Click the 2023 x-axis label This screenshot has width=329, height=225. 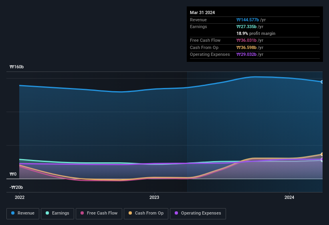154,197
